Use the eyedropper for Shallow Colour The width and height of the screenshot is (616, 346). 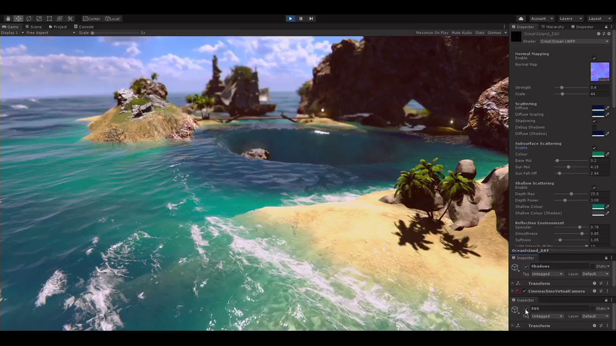click(x=607, y=207)
